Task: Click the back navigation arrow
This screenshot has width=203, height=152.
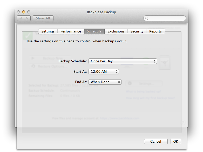Action: 21,18
